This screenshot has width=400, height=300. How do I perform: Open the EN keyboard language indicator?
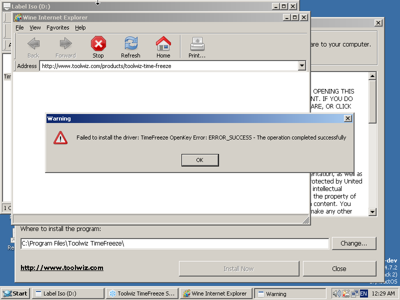[x=363, y=293]
